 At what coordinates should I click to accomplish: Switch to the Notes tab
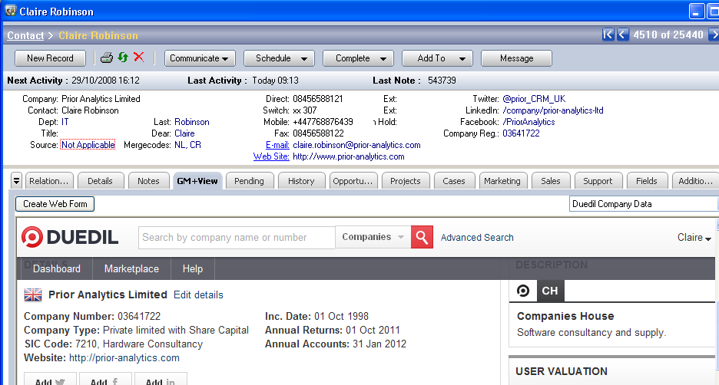pos(148,181)
